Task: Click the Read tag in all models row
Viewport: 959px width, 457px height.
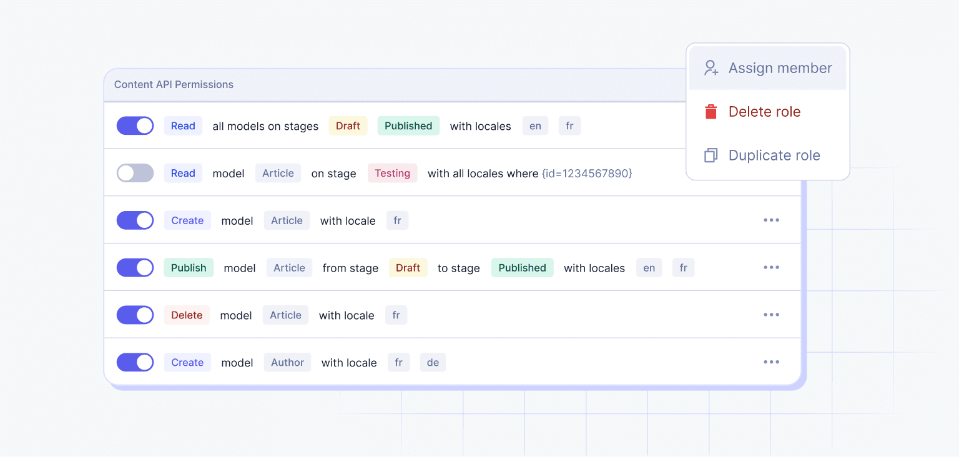Action: coord(183,125)
